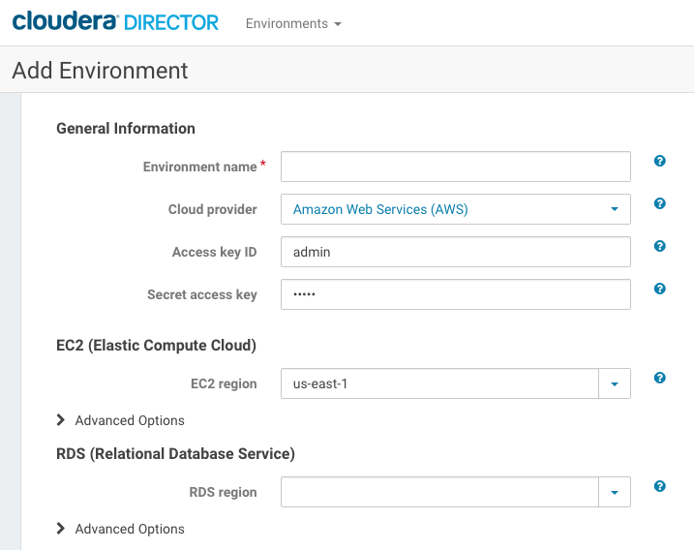Expand Advanced Options under EC2

(120, 420)
